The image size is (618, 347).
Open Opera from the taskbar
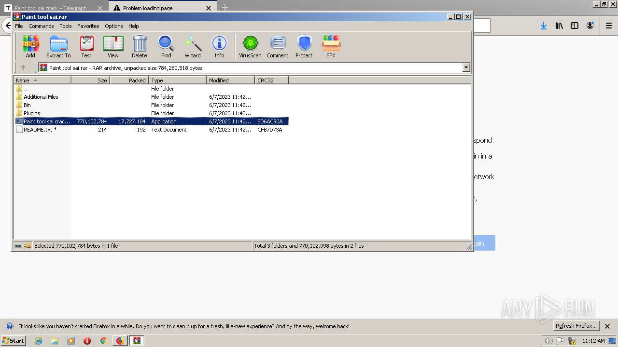[87, 341]
